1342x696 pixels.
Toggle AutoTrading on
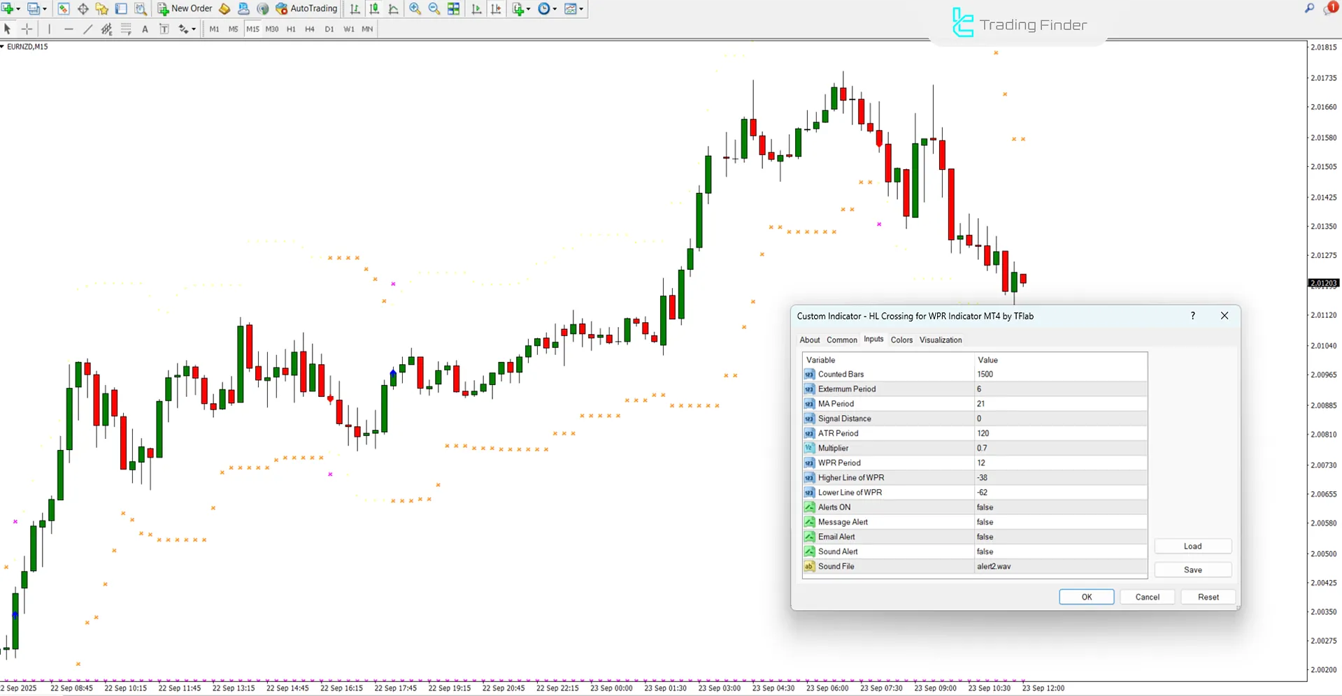[306, 8]
